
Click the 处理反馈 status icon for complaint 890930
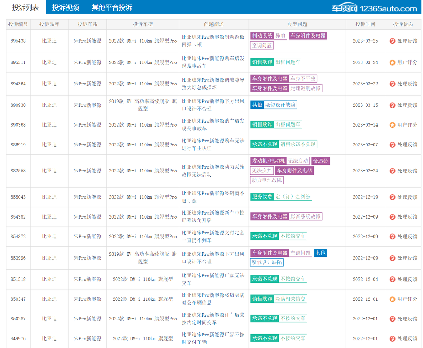click(392, 105)
